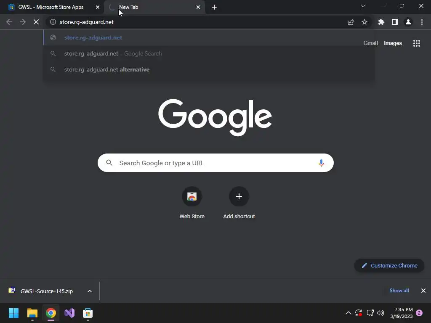Open the clock showing 7:35 PM
This screenshot has height=323, width=431.
(x=402, y=313)
